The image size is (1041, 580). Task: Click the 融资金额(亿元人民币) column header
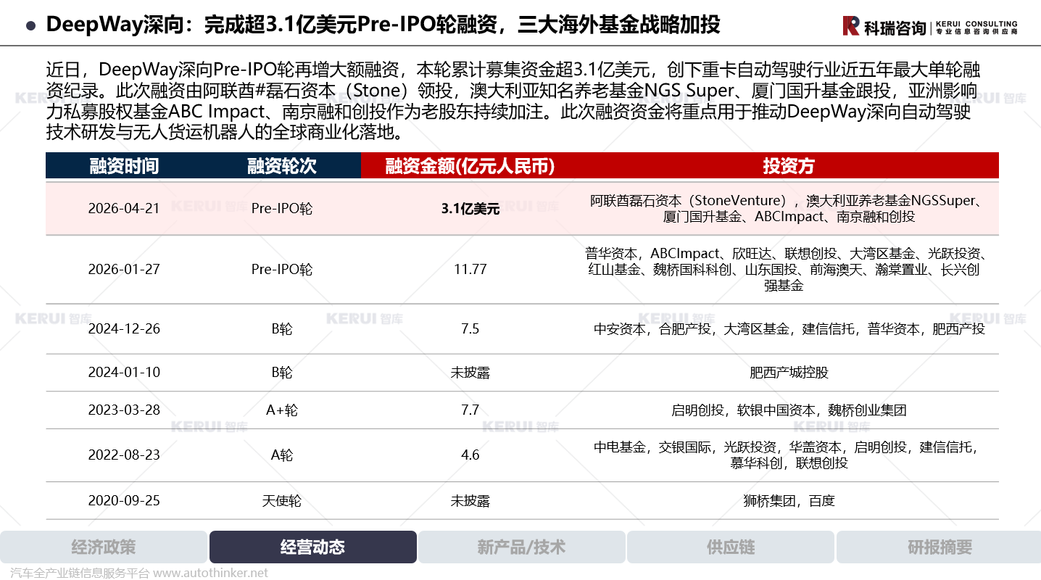coord(470,166)
